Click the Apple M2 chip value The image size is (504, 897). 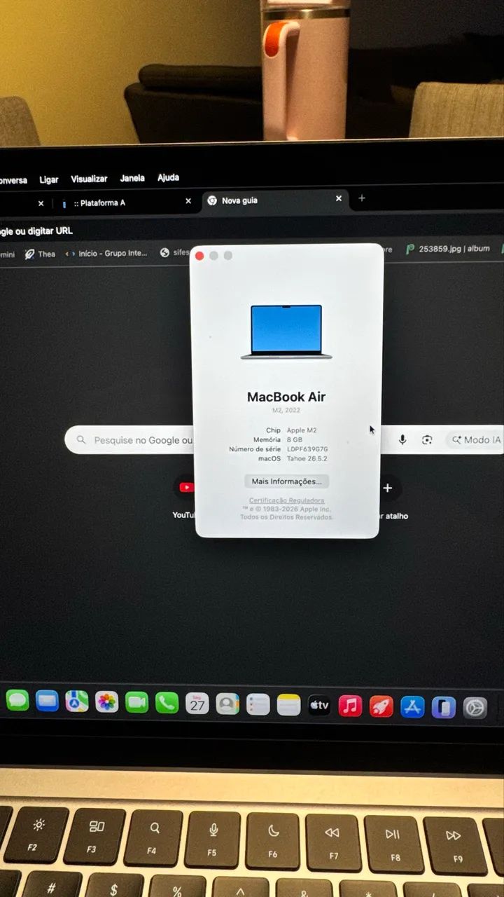point(301,430)
